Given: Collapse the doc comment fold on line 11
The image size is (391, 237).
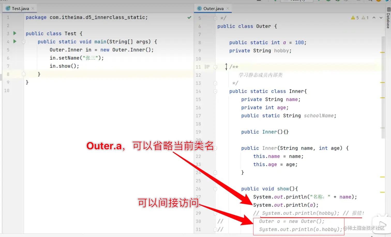Looking at the screenshot, I should pos(215,67).
